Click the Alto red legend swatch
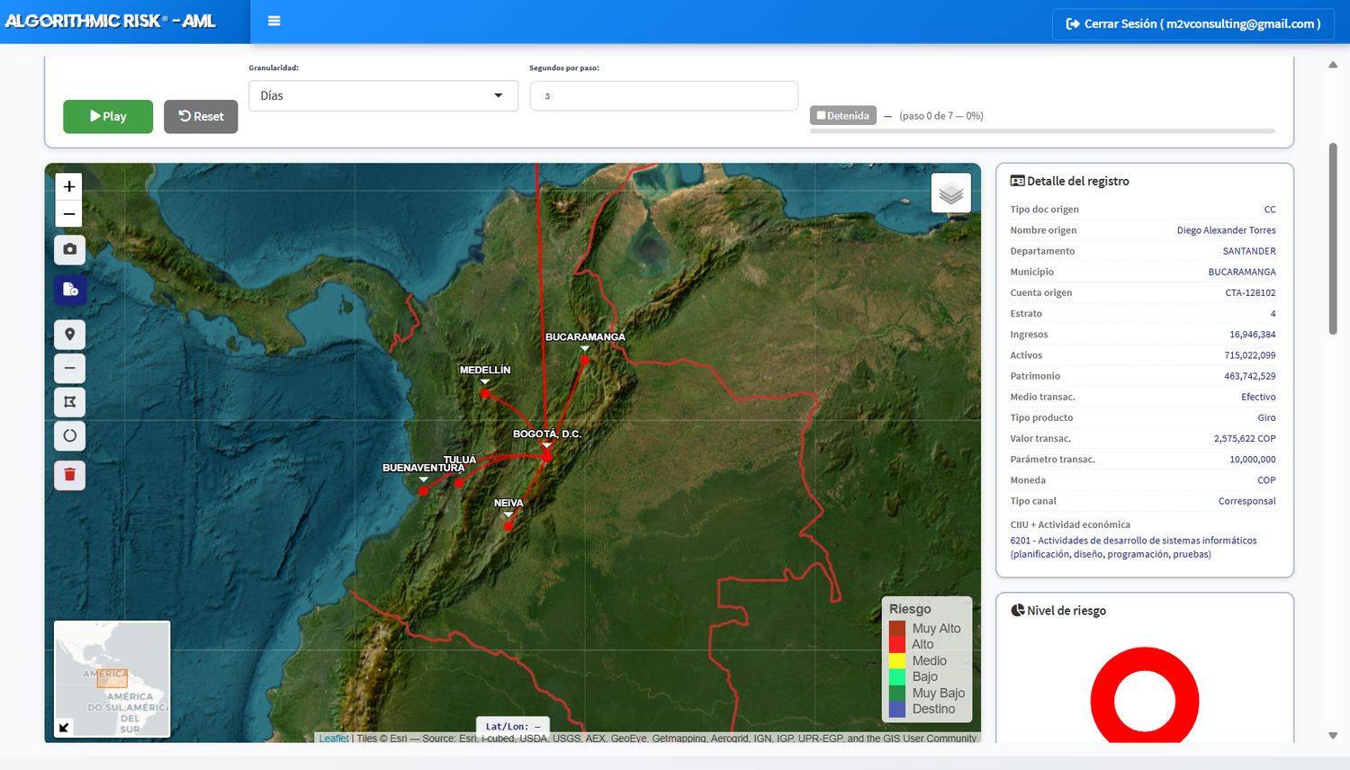 click(897, 644)
